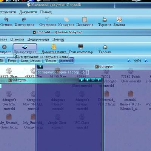
Task: Select My_Emerald_Orange.tar.gz file
Action: coord(33,122)
